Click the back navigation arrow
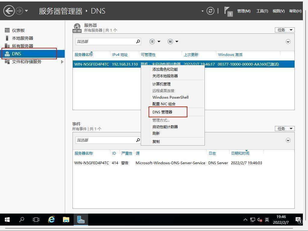 (9, 11)
